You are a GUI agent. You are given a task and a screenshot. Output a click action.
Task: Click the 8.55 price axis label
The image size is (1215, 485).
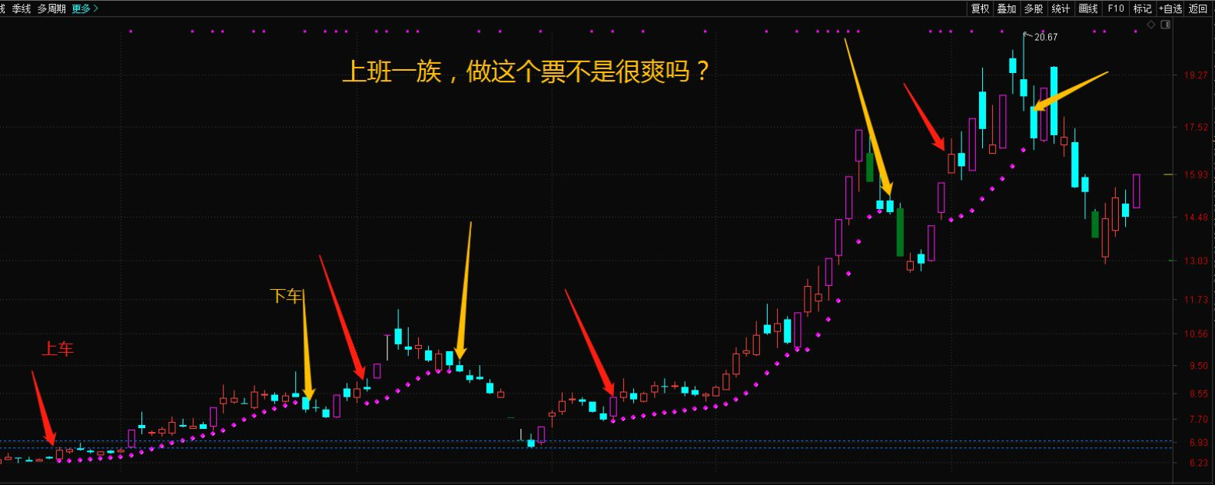(x=1198, y=394)
